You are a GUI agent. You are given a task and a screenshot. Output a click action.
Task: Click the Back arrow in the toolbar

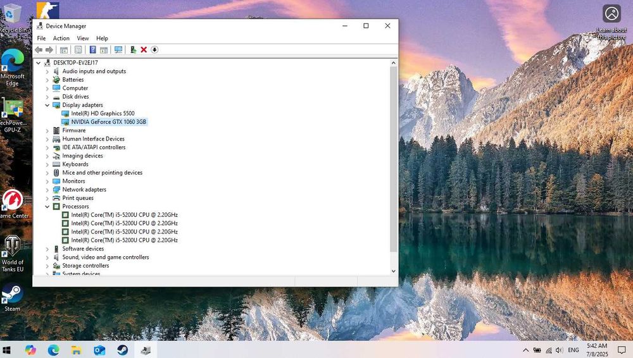[39, 49]
